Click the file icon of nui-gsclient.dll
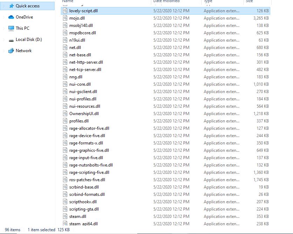Image resolution: width=293 pixels, height=234 pixels. tap(65, 91)
